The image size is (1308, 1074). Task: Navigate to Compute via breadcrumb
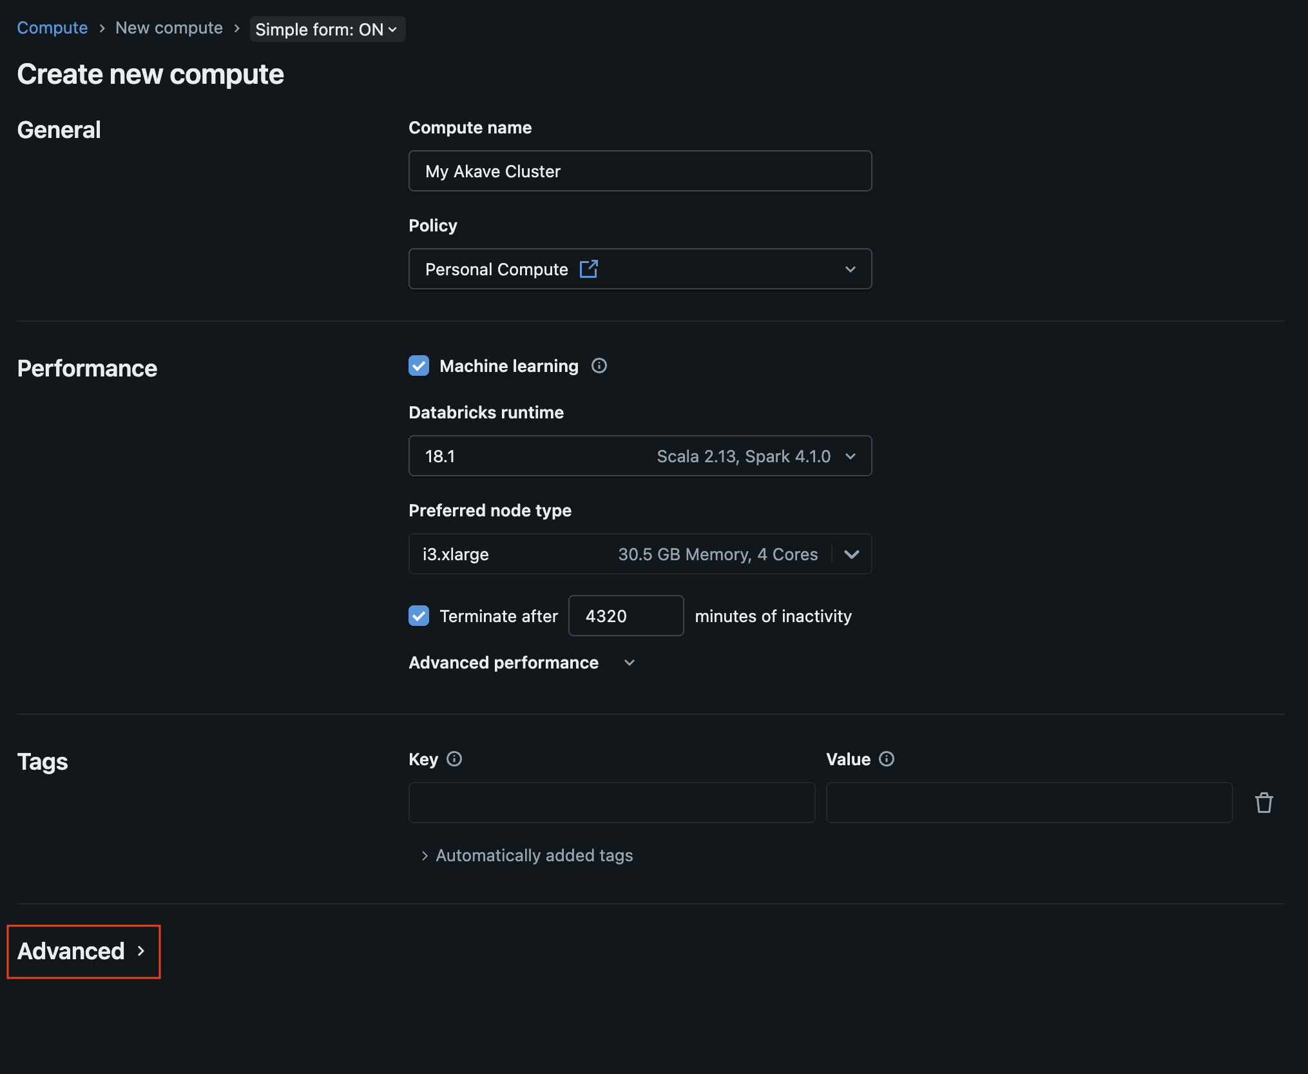click(52, 28)
